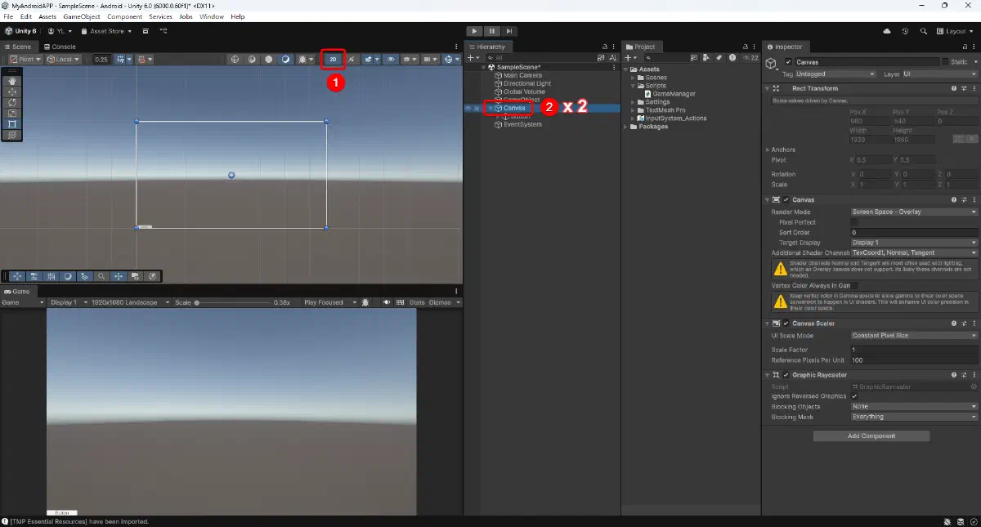The image size is (981, 527).
Task: Open the Blocking Mask dropdown set to Everything
Action: [x=913, y=417]
